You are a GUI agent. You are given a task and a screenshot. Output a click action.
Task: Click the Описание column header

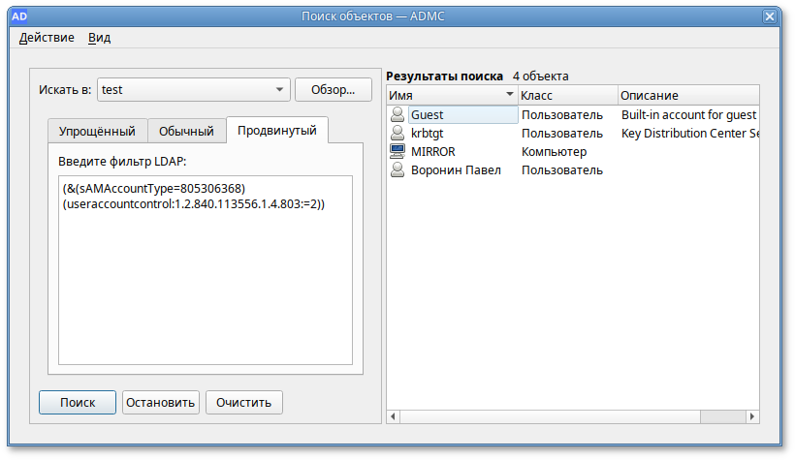[x=686, y=95]
